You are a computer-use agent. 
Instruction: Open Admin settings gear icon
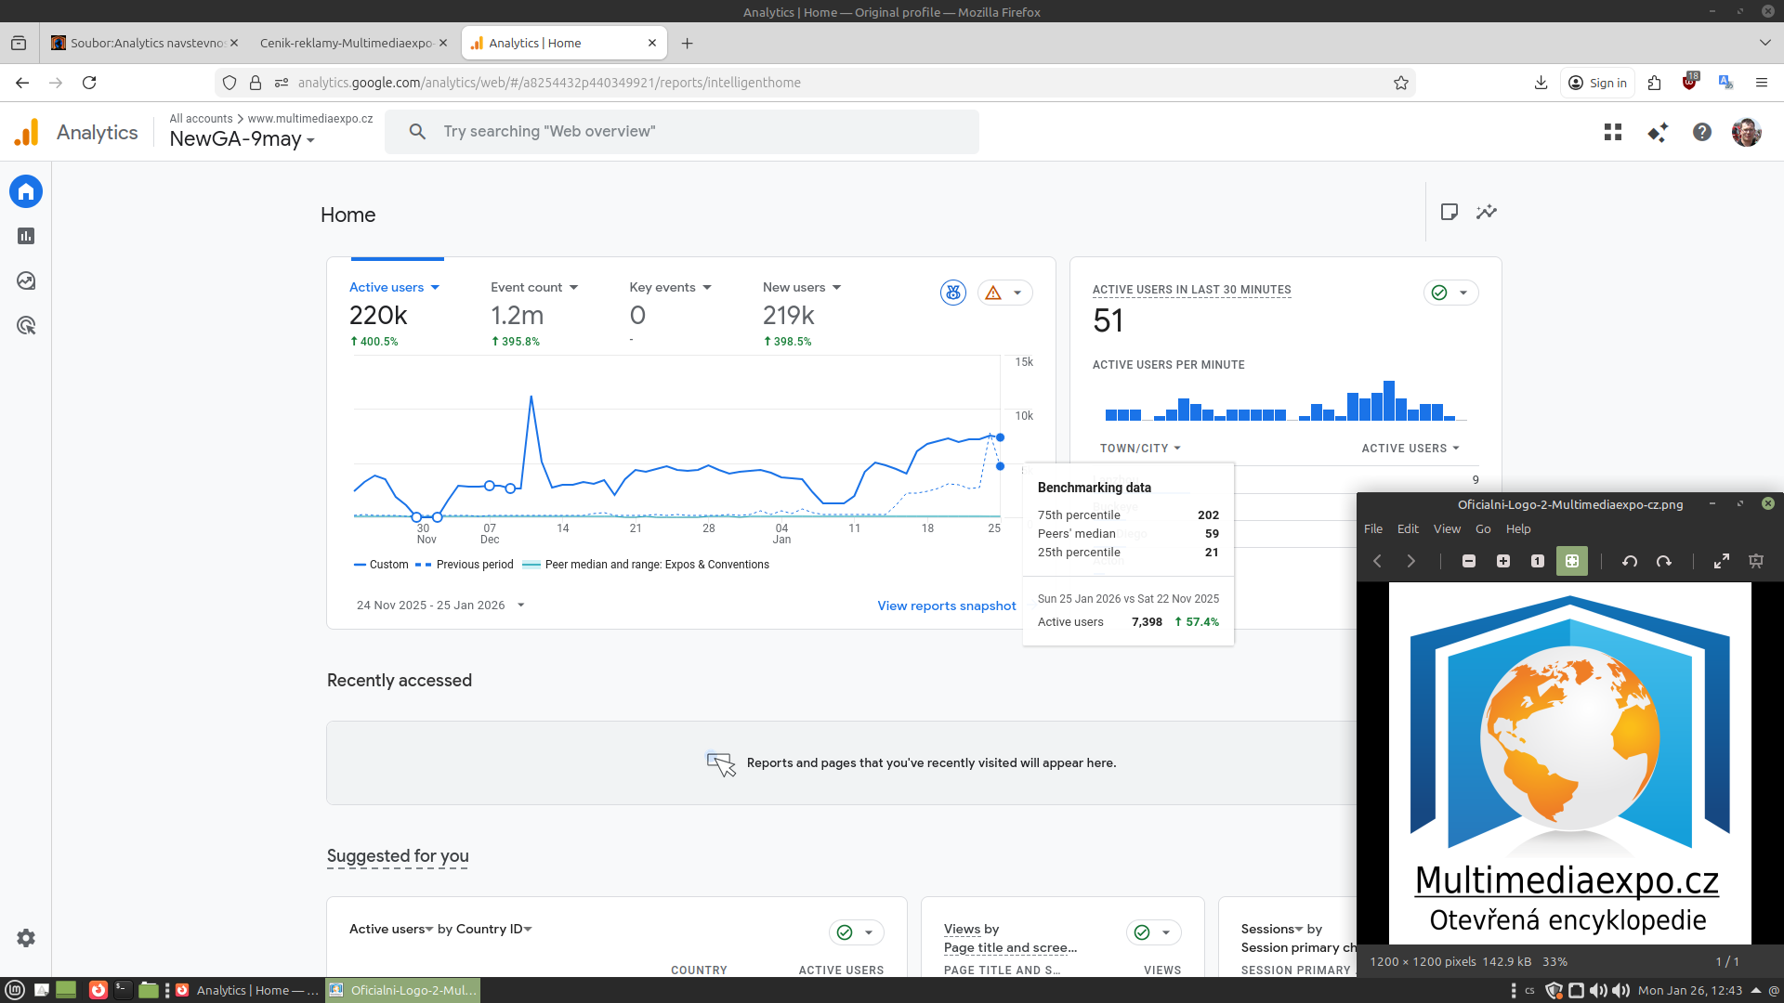click(x=26, y=938)
